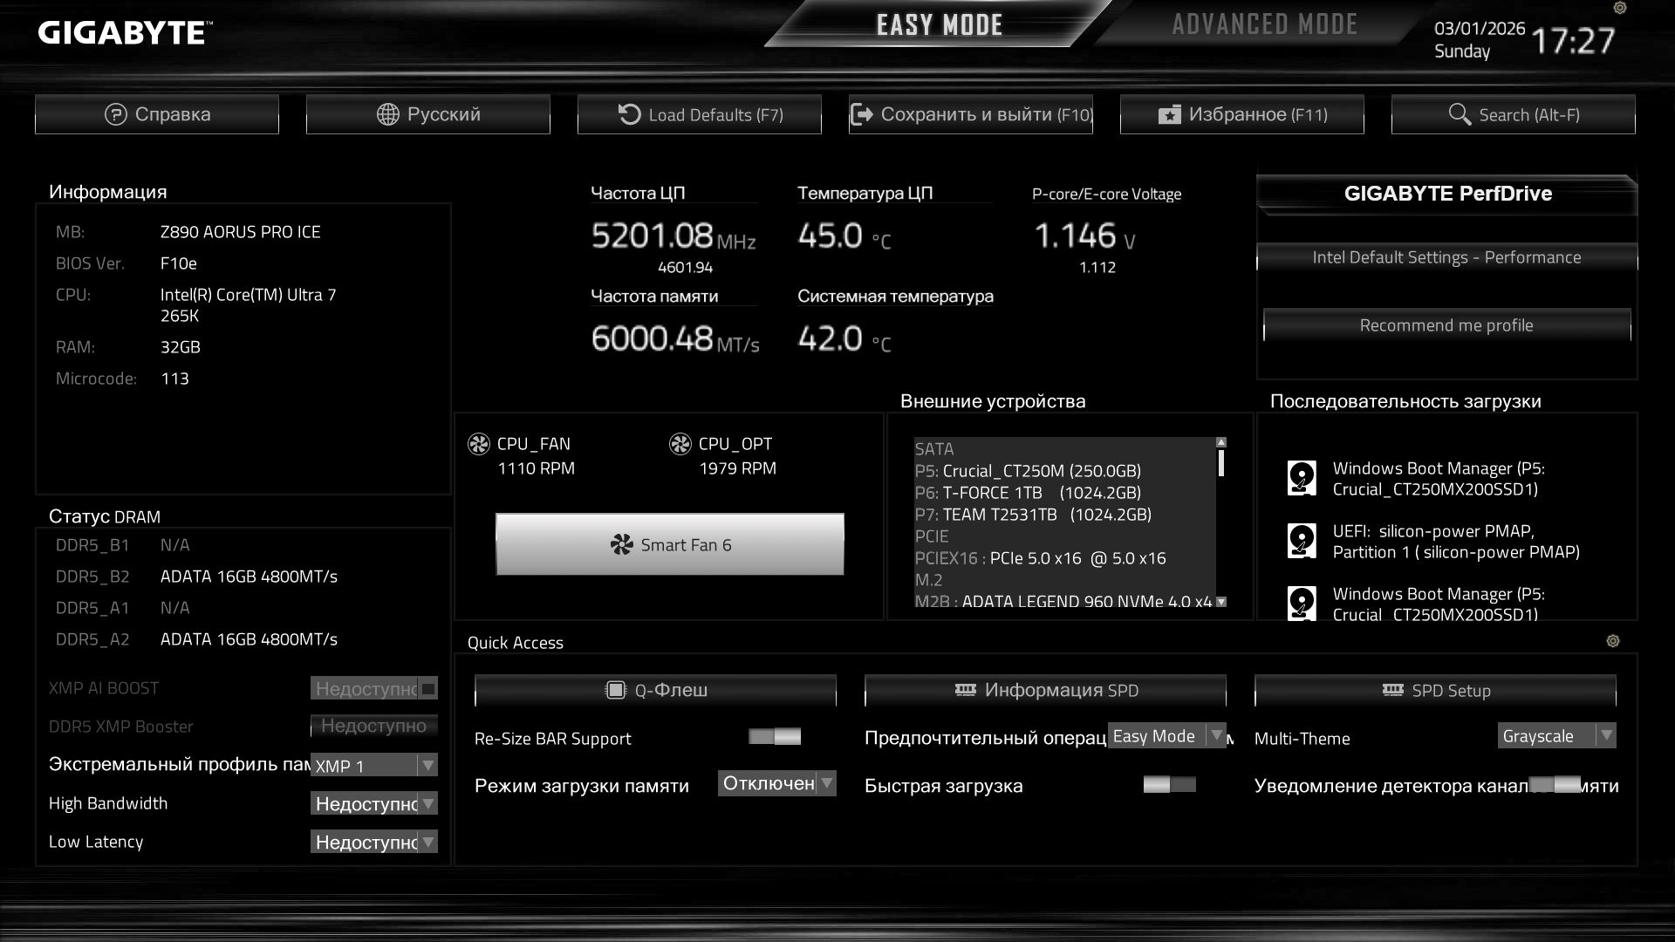This screenshot has height=942, width=1675.
Task: Click the reset arrow icon for Load Defaults
Action: pyautogui.click(x=629, y=114)
